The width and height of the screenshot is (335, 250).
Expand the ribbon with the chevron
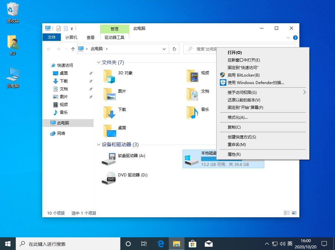coord(288,38)
